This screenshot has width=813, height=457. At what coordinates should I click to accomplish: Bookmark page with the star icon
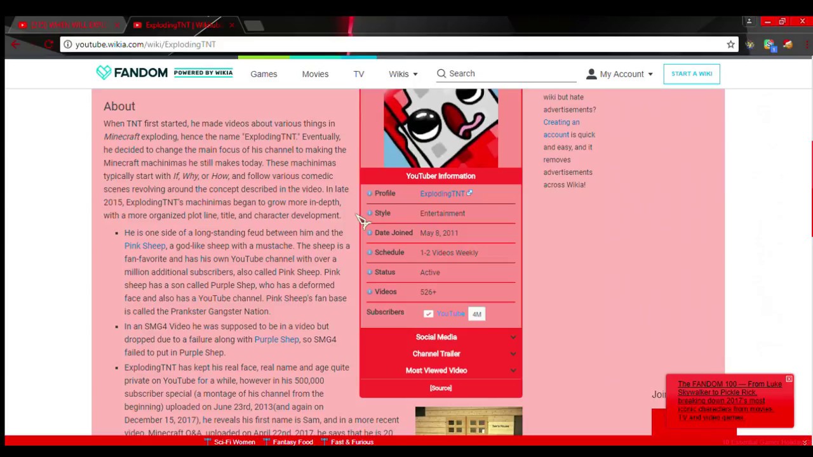730,44
